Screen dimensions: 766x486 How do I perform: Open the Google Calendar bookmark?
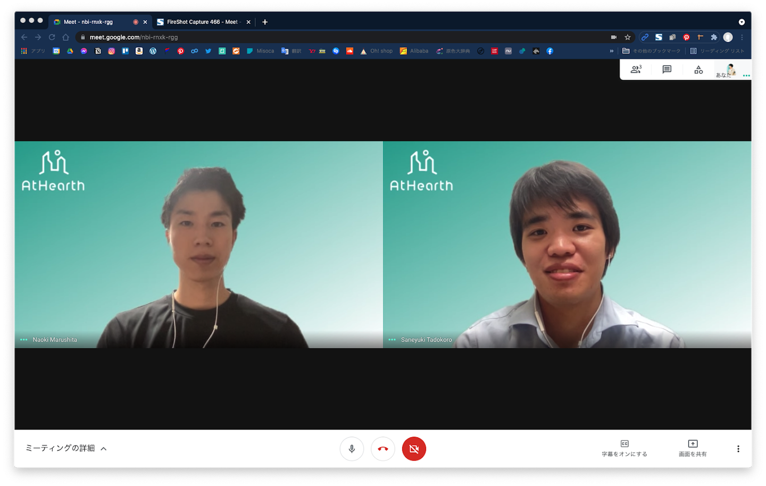tap(56, 51)
